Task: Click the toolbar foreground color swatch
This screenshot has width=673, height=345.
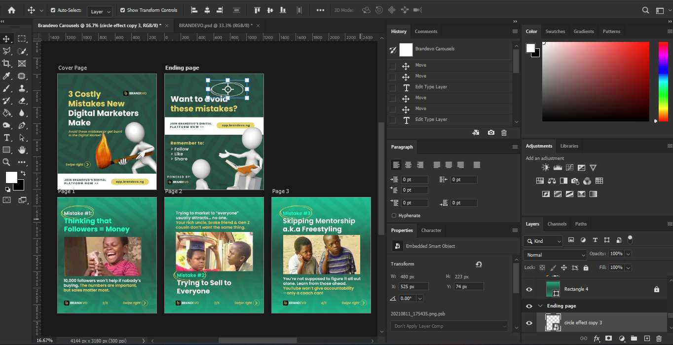Action: (11, 177)
